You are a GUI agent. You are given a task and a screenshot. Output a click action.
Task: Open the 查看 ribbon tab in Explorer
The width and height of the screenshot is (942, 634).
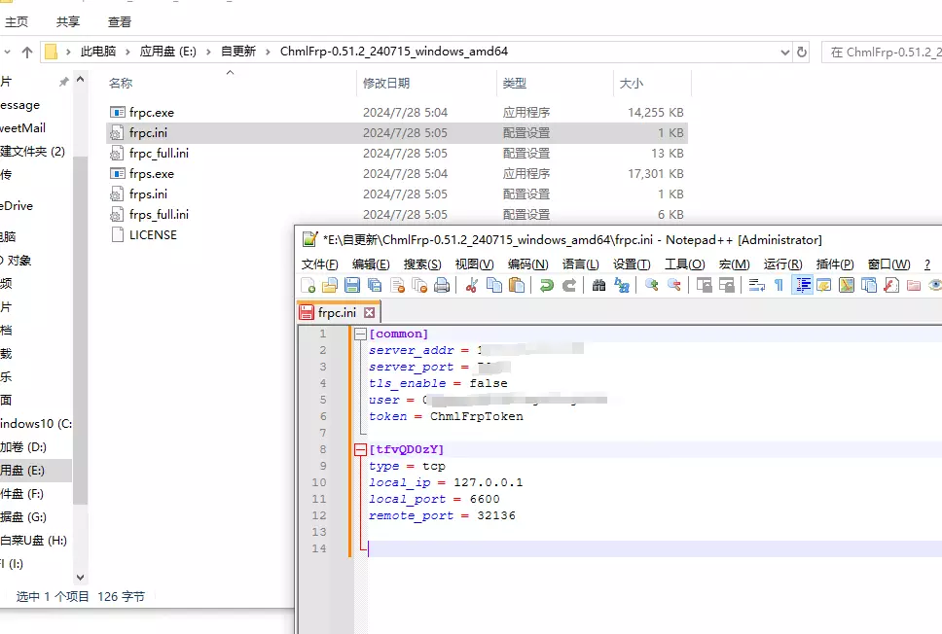pyautogui.click(x=119, y=22)
